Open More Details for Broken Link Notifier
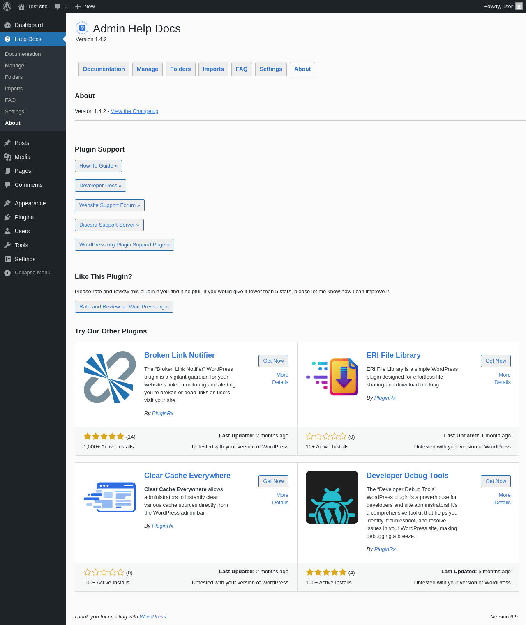Viewport: 526px width, 625px height. coord(280,379)
